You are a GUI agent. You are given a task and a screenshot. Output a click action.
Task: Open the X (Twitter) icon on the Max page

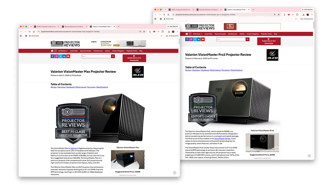[x=60, y=56]
